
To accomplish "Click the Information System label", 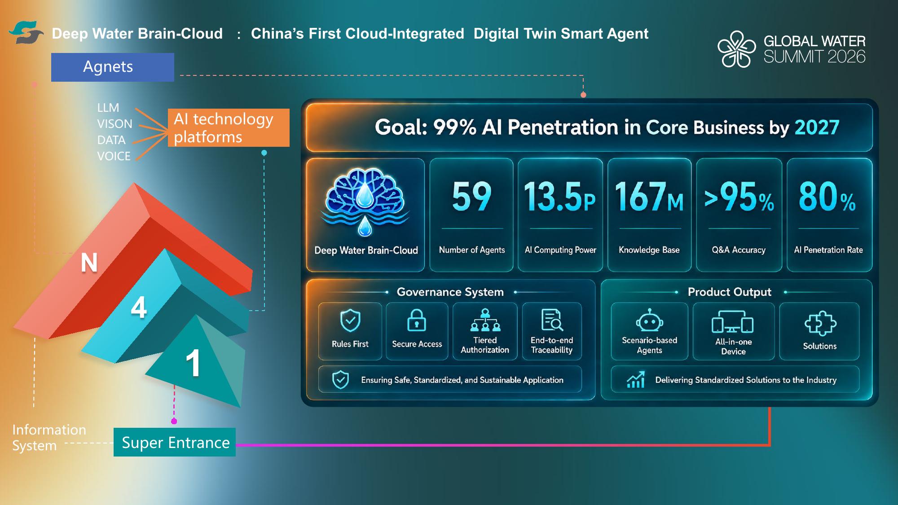I will point(49,438).
